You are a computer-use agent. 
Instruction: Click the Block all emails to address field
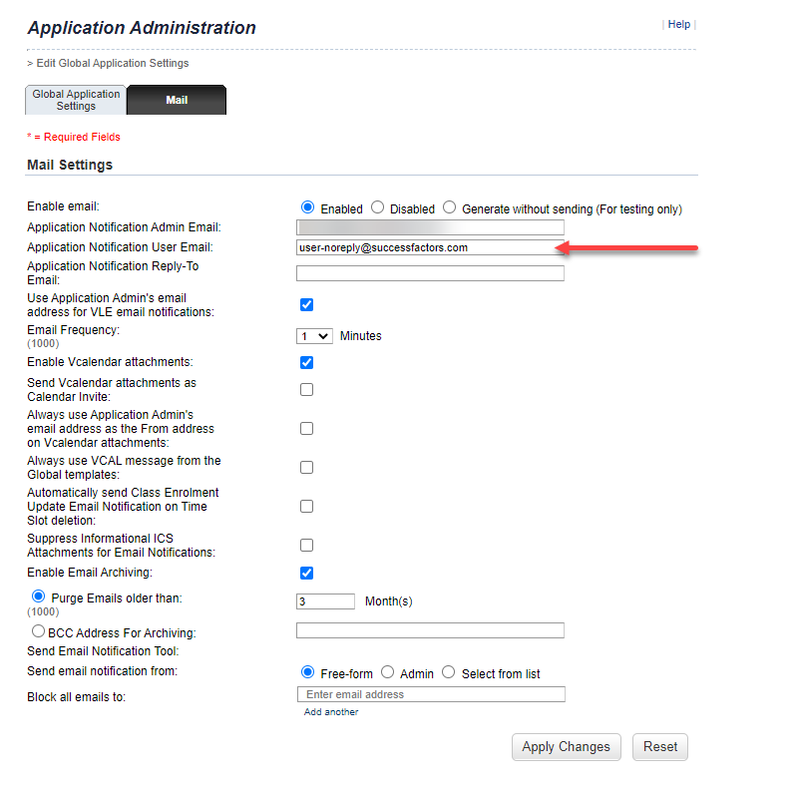tap(431, 694)
